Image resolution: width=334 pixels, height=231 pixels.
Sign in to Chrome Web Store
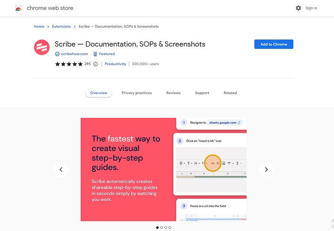(311, 8)
